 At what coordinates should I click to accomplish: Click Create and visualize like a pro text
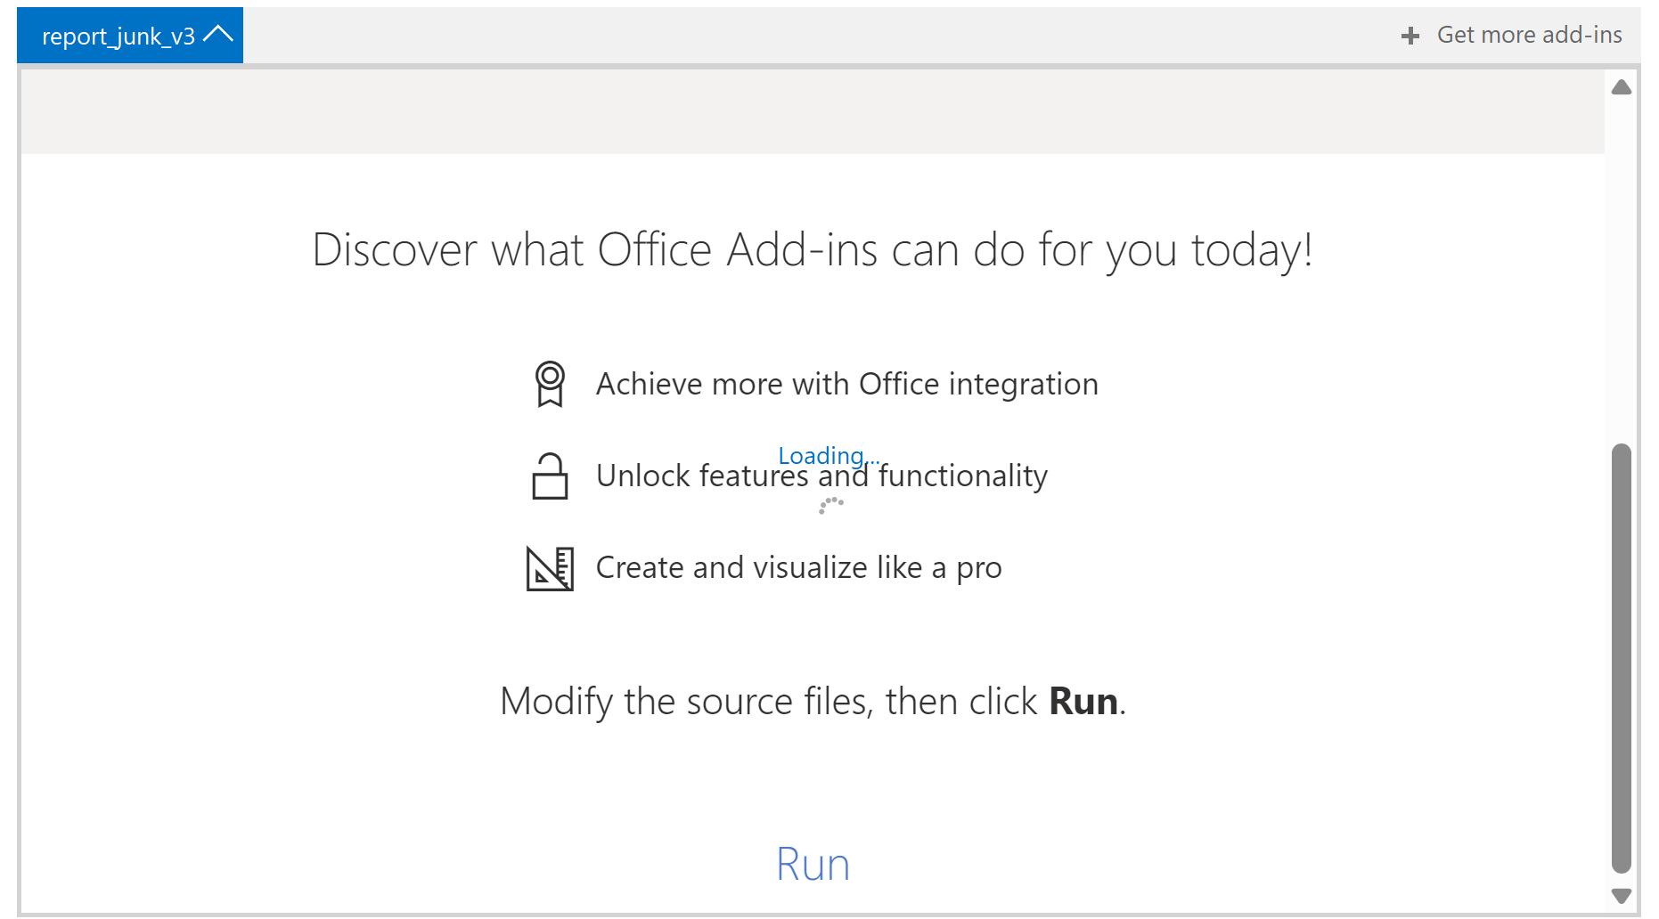[798, 567]
